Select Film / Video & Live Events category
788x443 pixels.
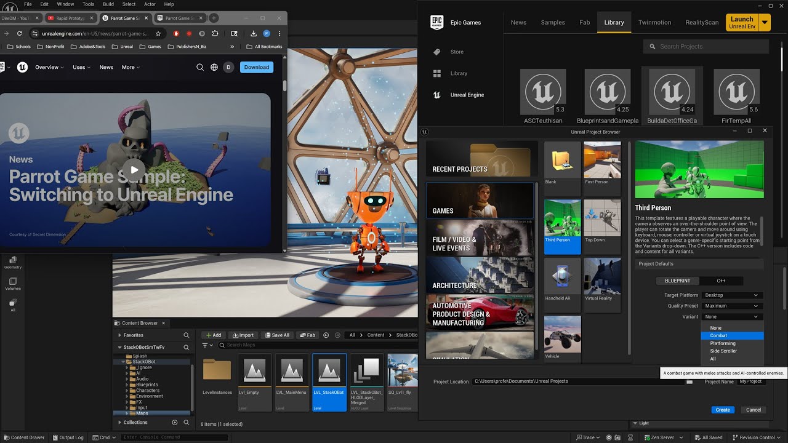click(480, 237)
